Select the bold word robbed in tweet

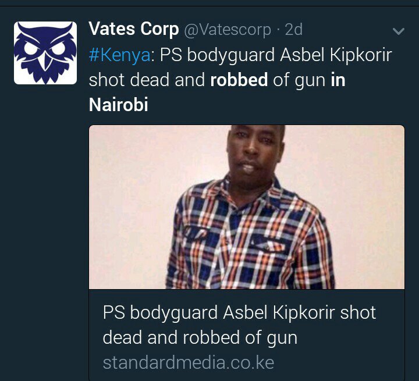tap(239, 80)
